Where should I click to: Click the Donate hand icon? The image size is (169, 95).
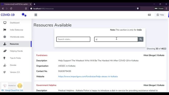pos(5,65)
